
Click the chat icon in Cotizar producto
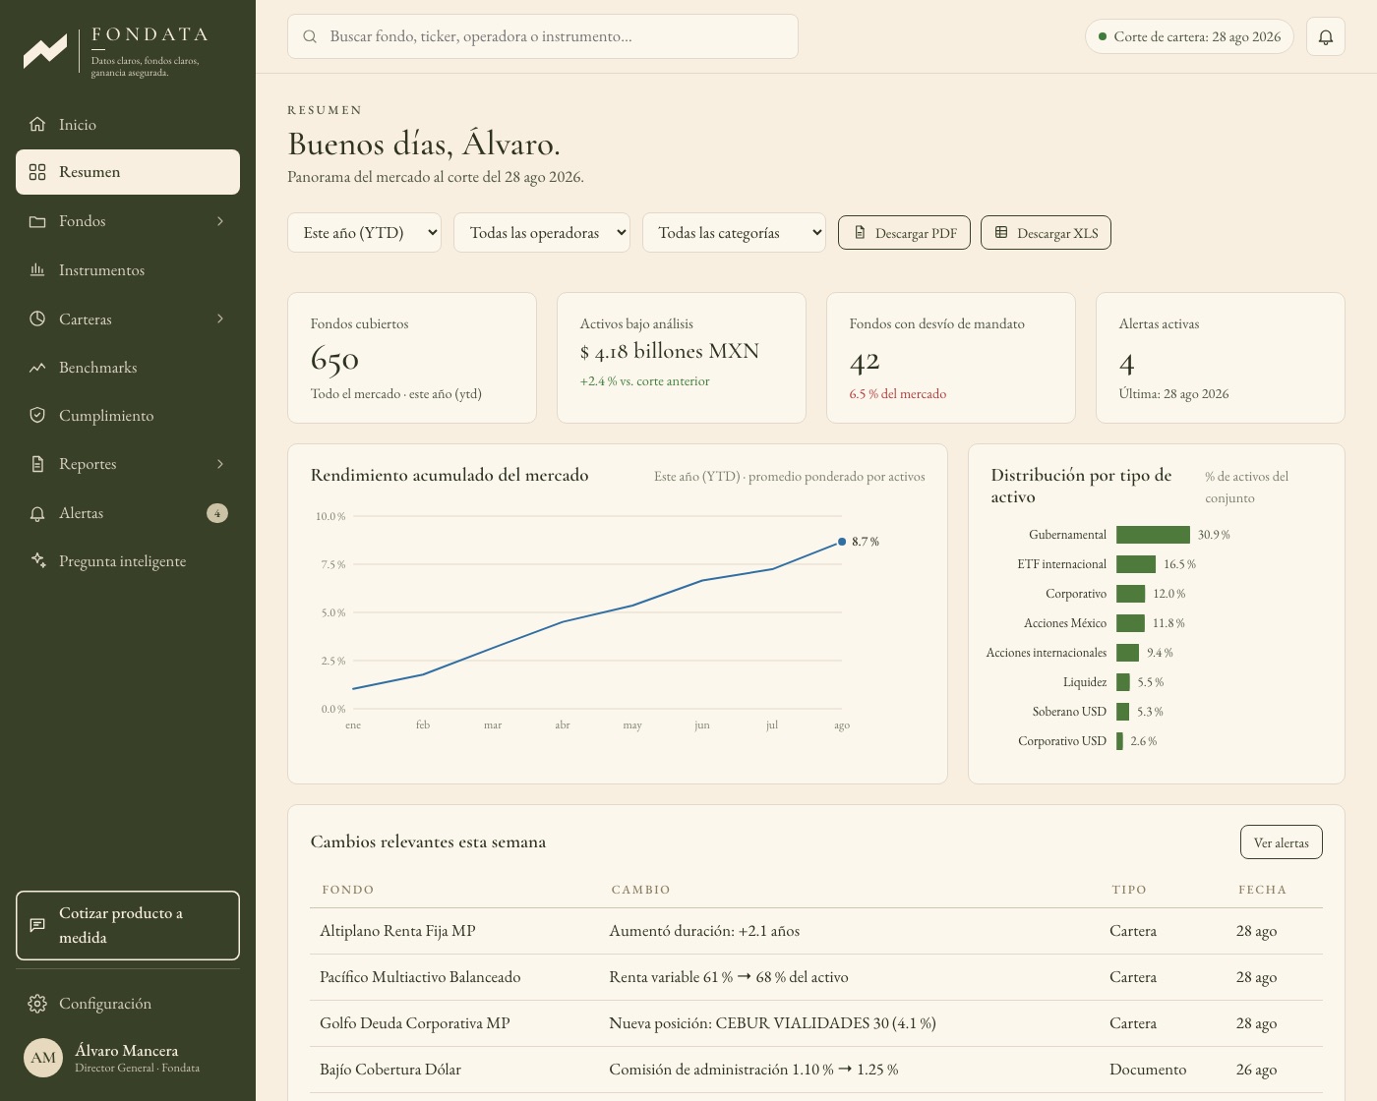37,925
